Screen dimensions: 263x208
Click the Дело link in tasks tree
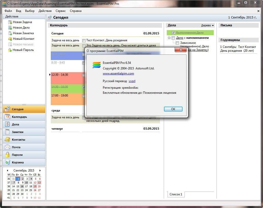179,38
